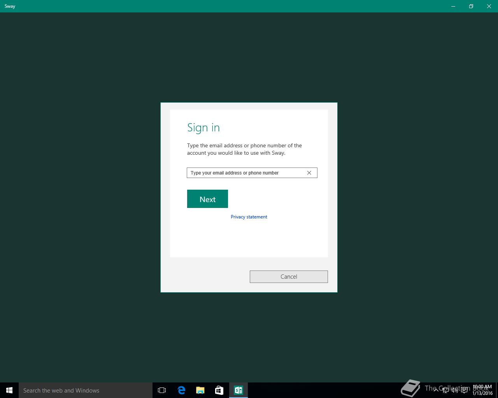The image size is (498, 398).
Task: Cancel the sign in dialog
Action: click(x=289, y=277)
